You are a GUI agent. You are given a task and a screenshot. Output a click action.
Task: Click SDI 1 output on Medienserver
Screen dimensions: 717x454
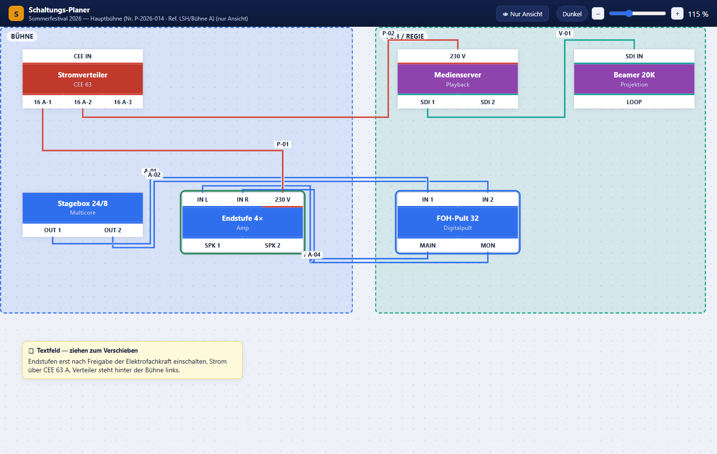[428, 102]
